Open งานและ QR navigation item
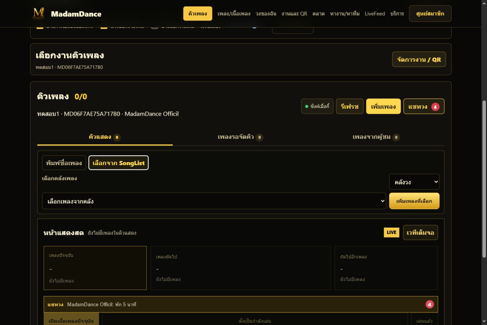This screenshot has width=487, height=325. [x=294, y=14]
